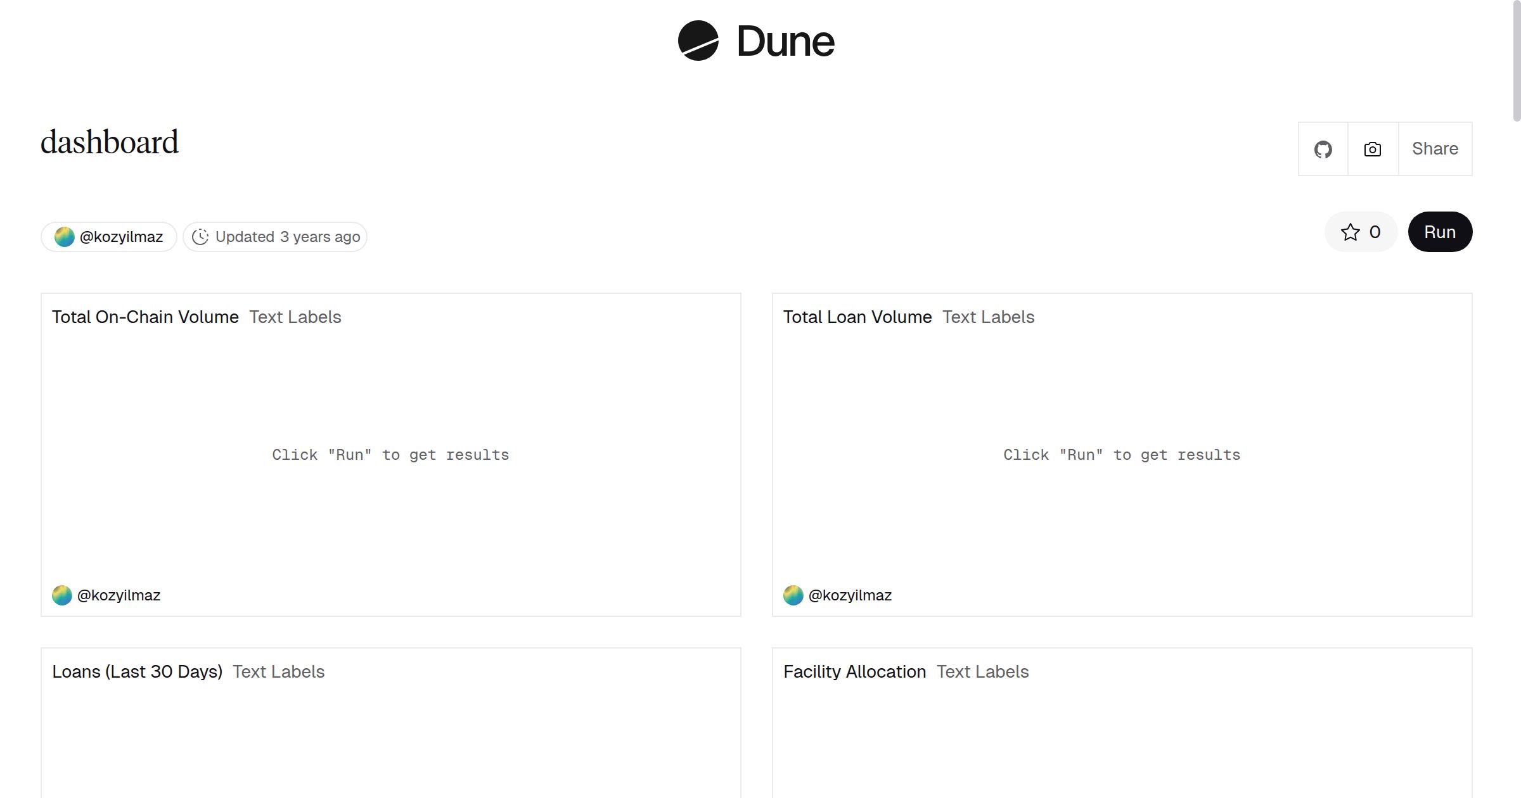Viewport: 1521px width, 798px height.
Task: Open Total On-Chain Volume title link
Action: 145,317
